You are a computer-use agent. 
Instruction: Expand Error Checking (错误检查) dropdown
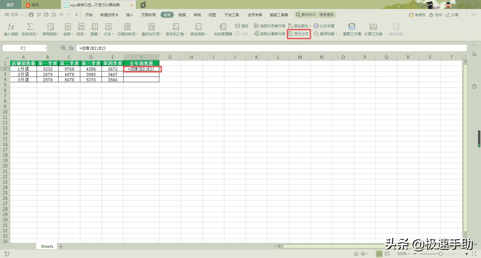(336, 34)
